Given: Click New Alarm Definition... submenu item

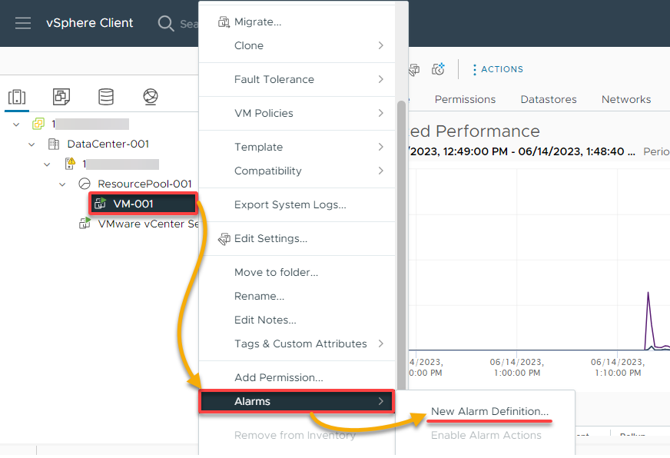Looking at the screenshot, I should click(x=489, y=411).
